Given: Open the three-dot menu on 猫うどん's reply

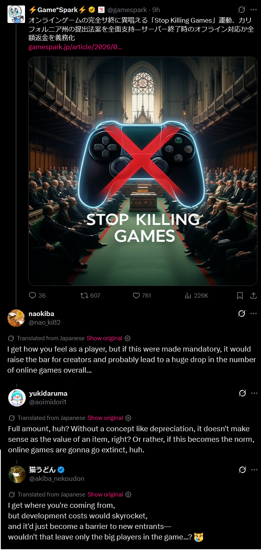Looking at the screenshot, I should (x=254, y=470).
